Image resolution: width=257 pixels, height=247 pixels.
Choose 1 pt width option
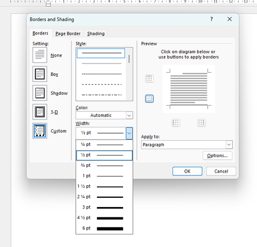104,176
